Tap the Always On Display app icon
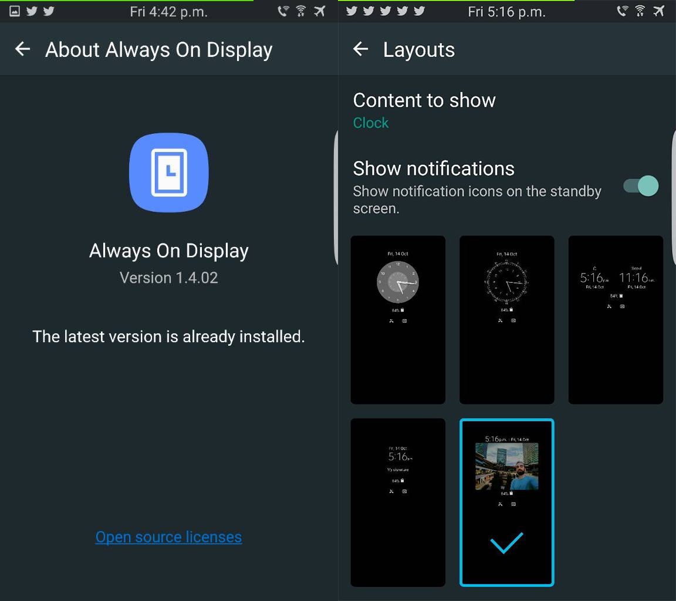 click(169, 173)
